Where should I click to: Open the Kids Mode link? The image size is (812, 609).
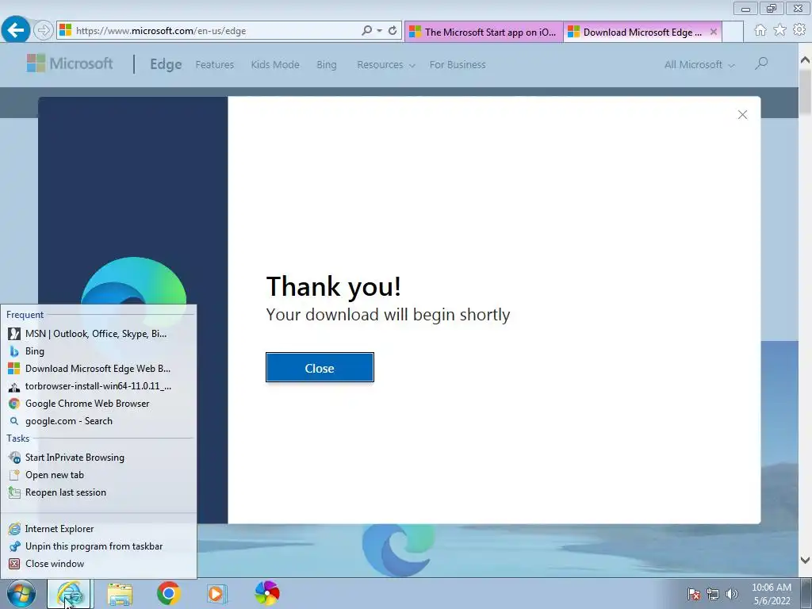275,65
